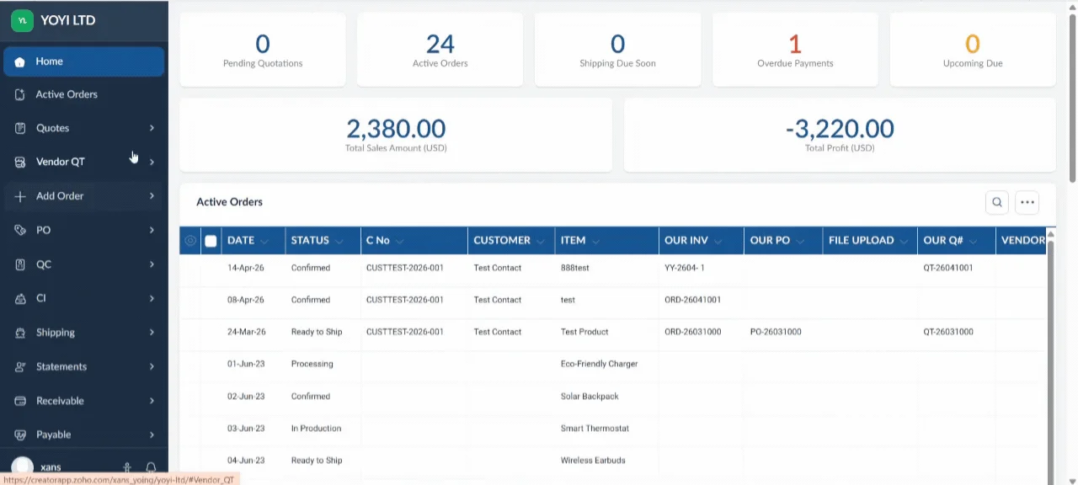Click the Statements sidebar icon
1078x485 pixels.
click(x=20, y=366)
